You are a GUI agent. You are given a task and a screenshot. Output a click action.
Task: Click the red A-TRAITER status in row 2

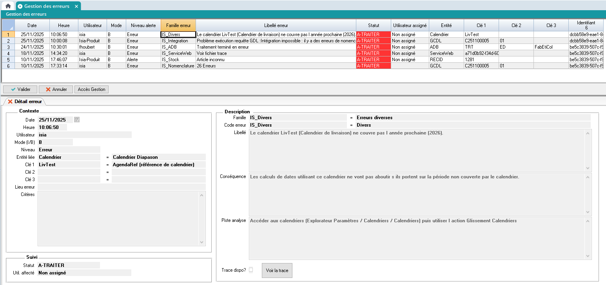pos(373,41)
